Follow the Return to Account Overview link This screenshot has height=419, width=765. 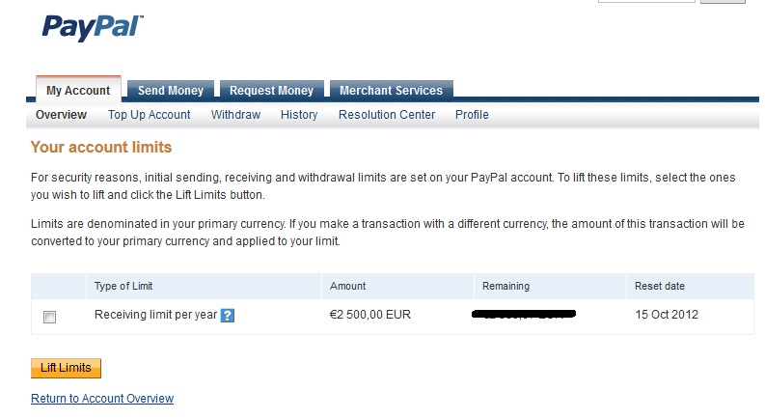point(102,399)
